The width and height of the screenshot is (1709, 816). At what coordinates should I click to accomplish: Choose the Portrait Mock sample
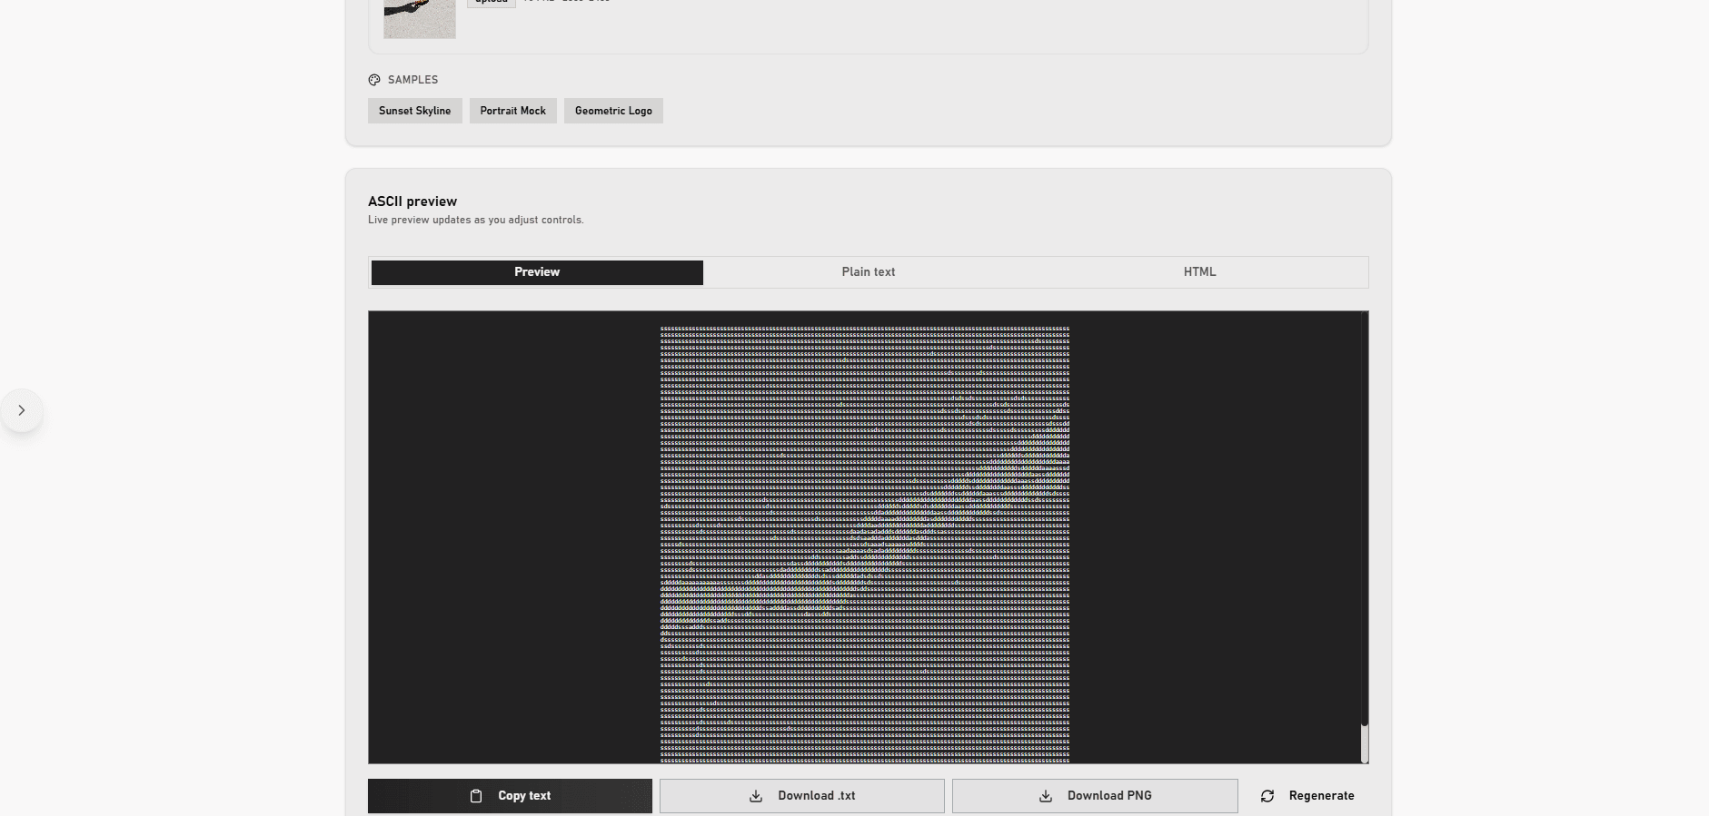[512, 111]
